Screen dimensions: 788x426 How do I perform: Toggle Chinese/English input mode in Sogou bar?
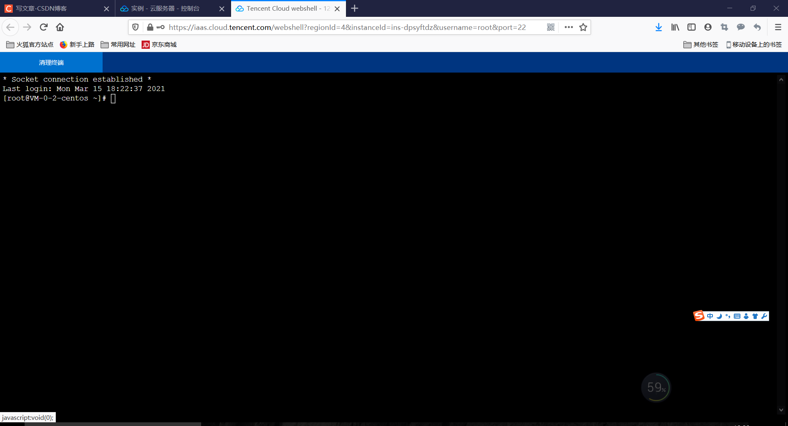710,316
